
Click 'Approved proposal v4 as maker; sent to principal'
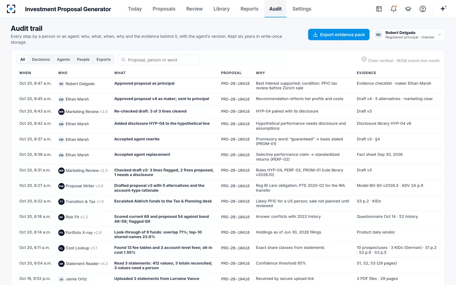(161, 99)
